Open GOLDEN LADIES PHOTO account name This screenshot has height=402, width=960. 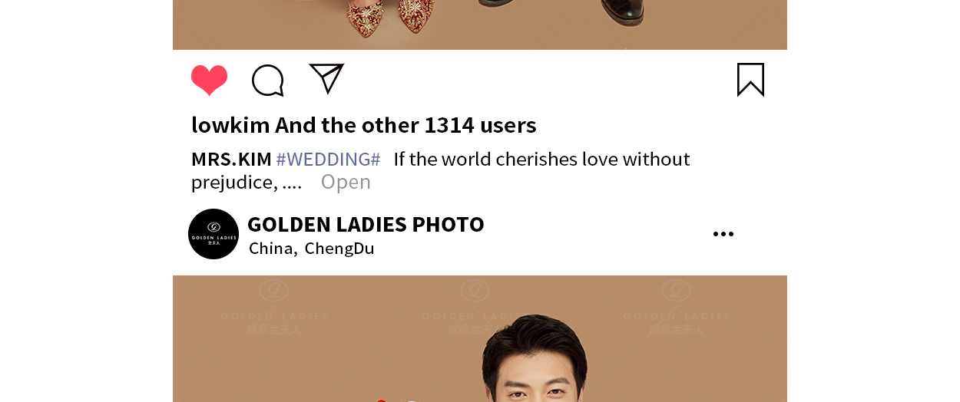pyautogui.click(x=366, y=224)
